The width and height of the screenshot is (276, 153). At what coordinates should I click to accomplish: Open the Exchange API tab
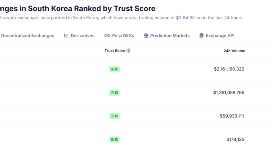(220, 35)
